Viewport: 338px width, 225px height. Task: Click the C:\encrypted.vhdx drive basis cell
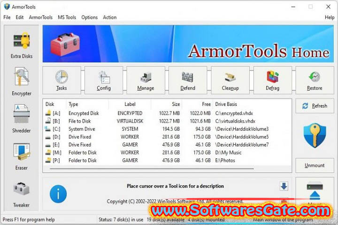234,113
